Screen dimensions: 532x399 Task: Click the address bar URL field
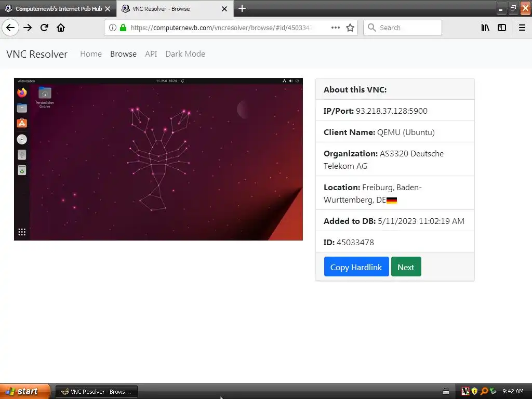tap(220, 28)
